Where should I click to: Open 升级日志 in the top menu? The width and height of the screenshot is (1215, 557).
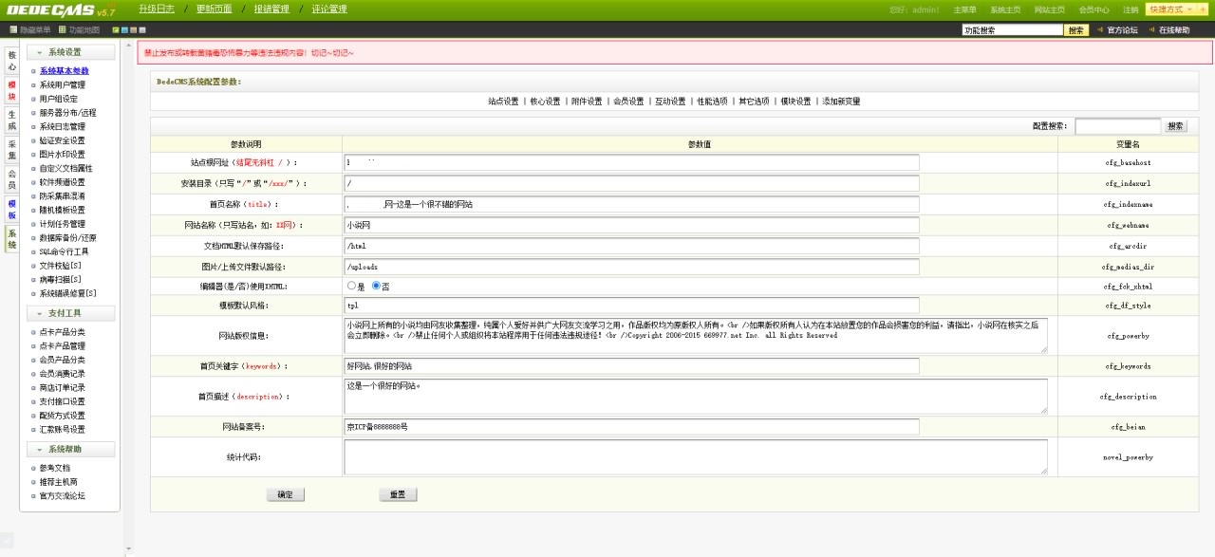(x=157, y=9)
